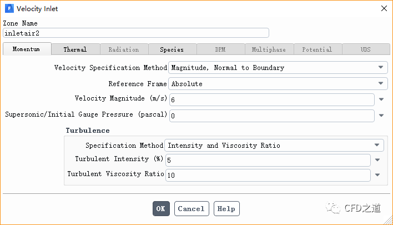This screenshot has height=225, width=393.
Task: Open Supersonic/Initial Gauge Pressure options arrow
Action: (381, 116)
